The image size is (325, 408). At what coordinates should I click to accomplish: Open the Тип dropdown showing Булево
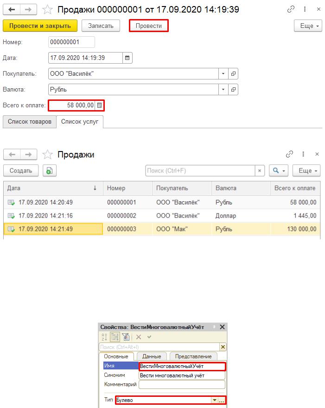pyautogui.click(x=214, y=400)
